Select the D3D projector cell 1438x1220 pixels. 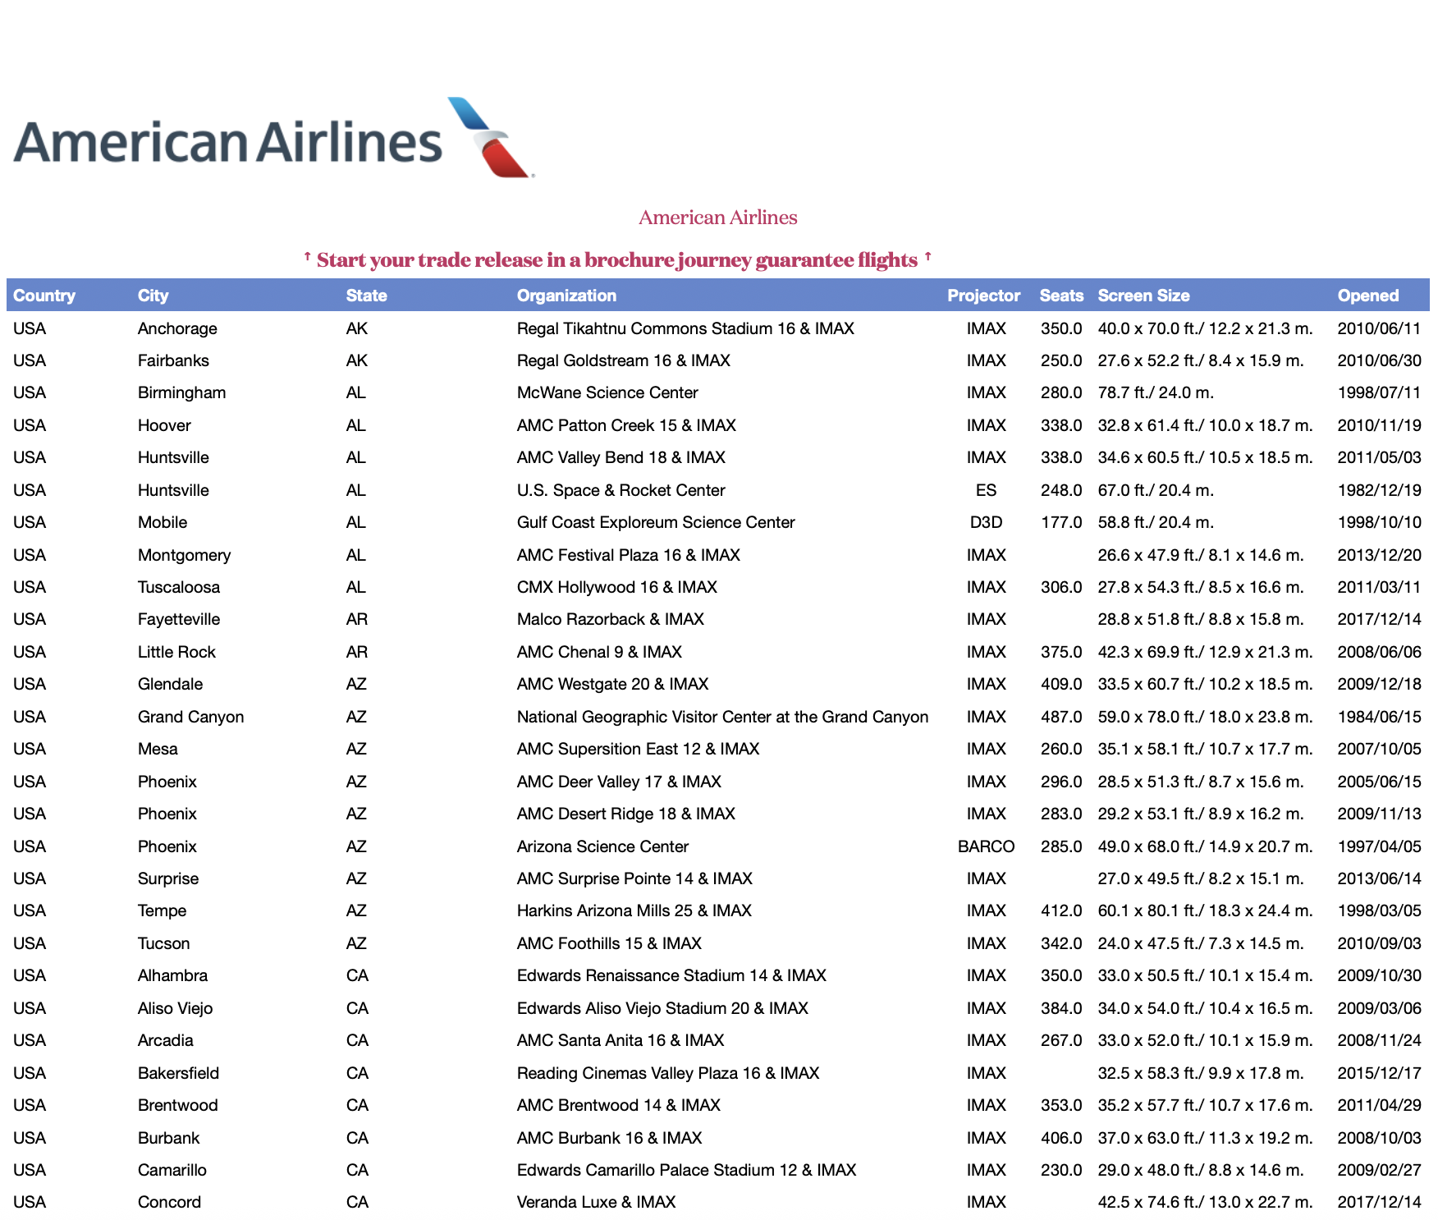pos(986,522)
